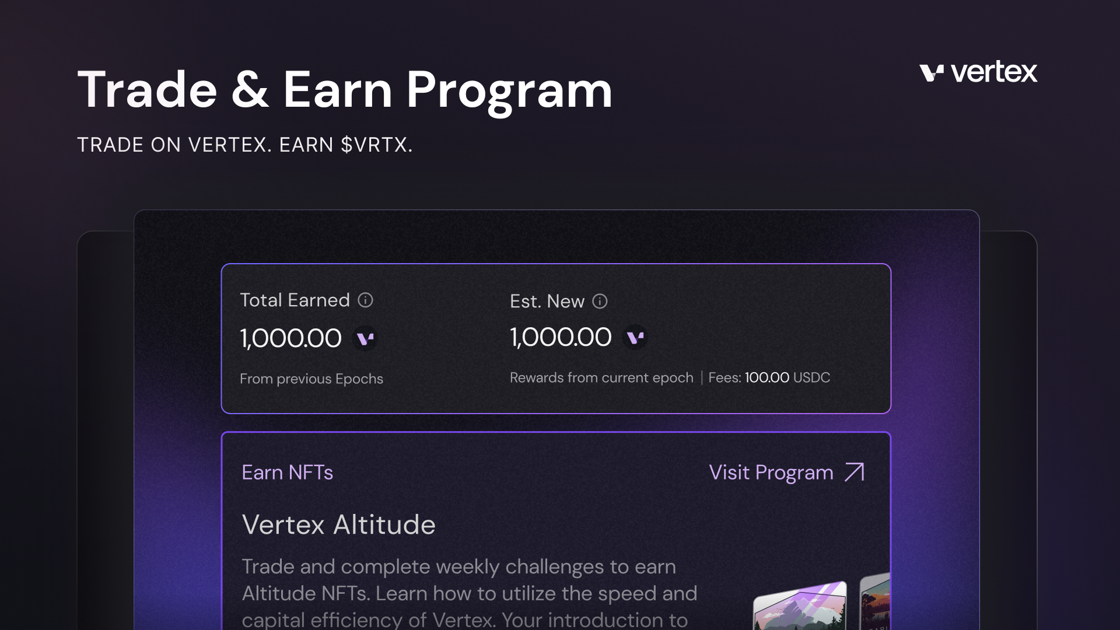Click the vertex wordmark text
Screen dimensions: 1120x630
pos(993,72)
